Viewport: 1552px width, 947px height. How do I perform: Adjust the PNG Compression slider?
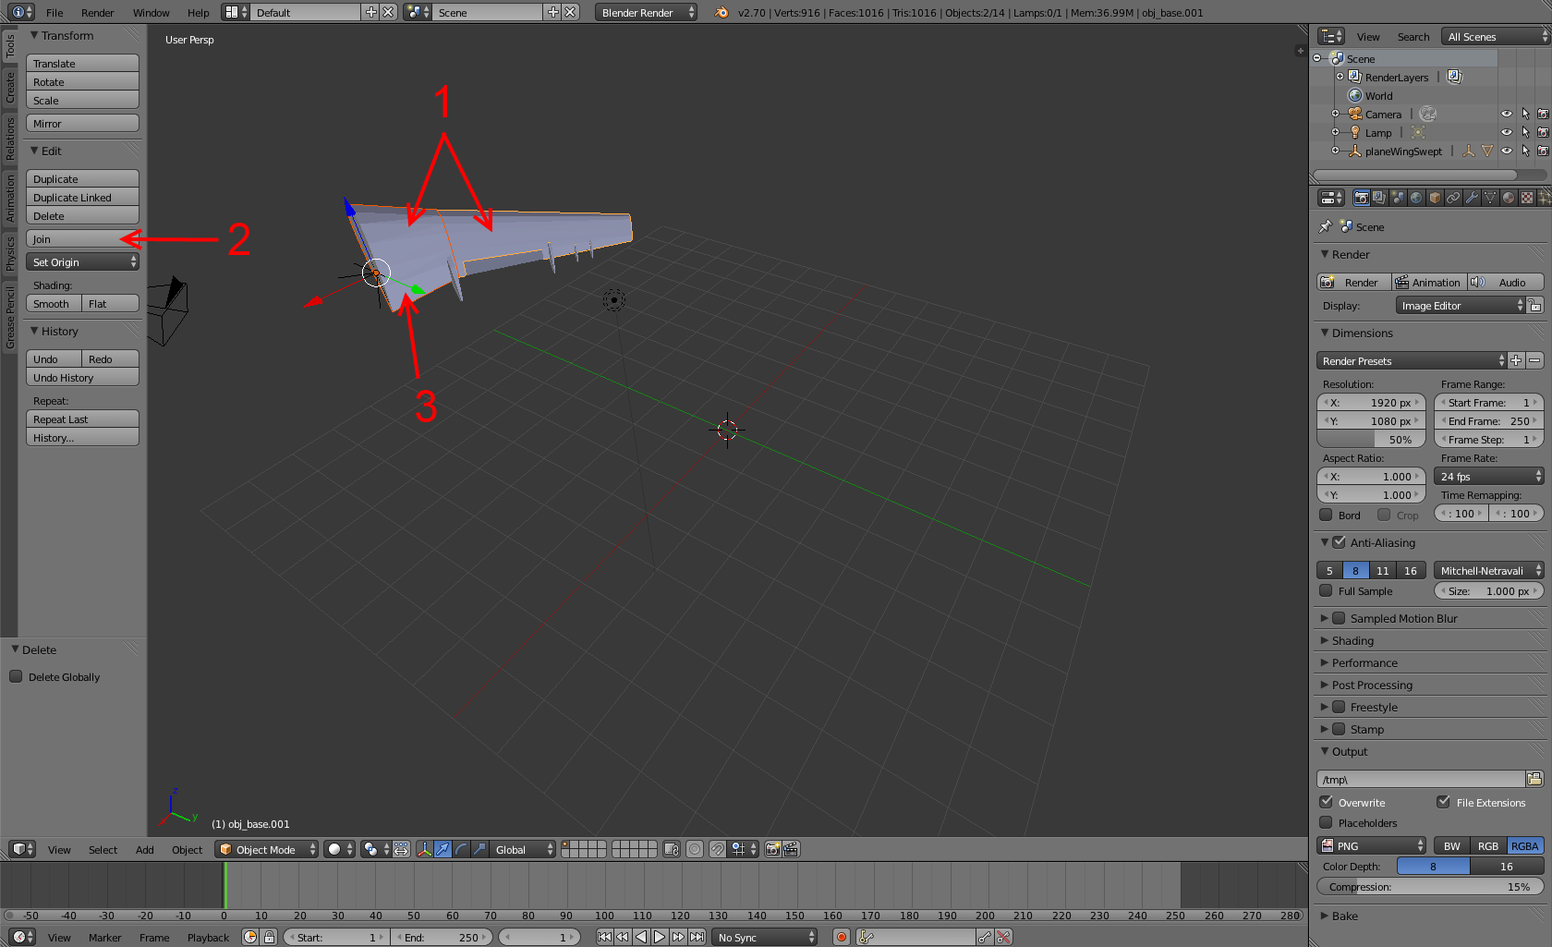(x=1429, y=887)
